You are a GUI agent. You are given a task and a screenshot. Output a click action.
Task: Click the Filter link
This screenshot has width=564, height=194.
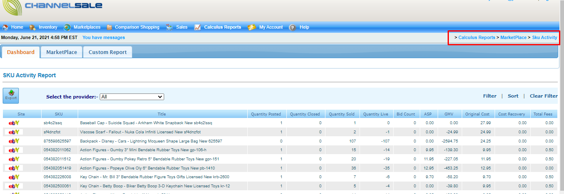(490, 96)
